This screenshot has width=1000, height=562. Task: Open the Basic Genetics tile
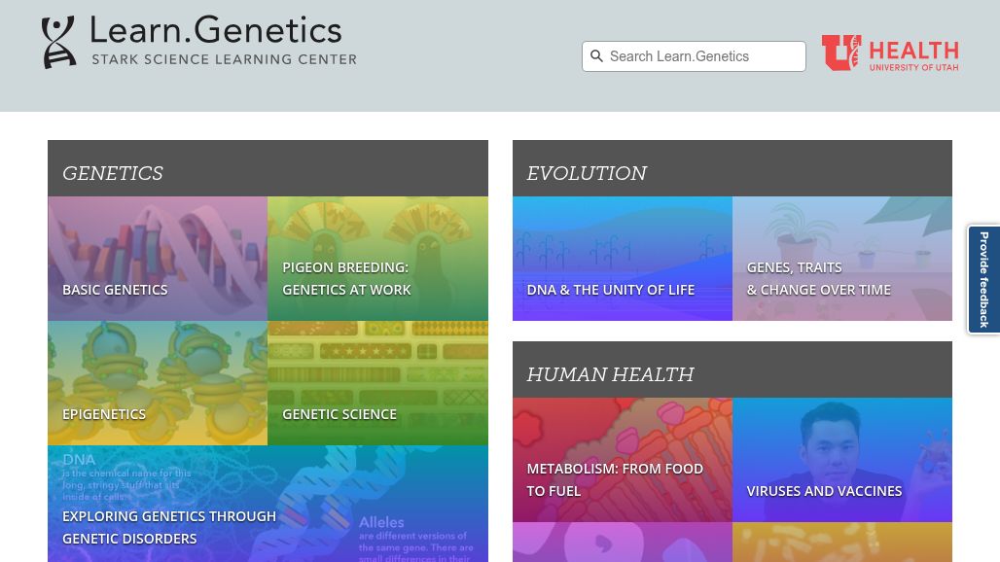coord(158,259)
